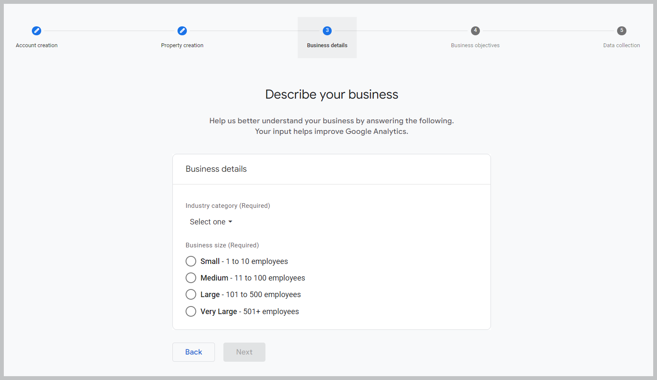Viewport: 657px width, 380px height.
Task: Click the Account creation pencil step icon
Action: point(37,31)
